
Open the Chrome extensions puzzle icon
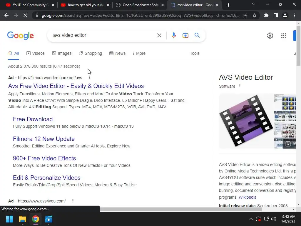pos(266,15)
